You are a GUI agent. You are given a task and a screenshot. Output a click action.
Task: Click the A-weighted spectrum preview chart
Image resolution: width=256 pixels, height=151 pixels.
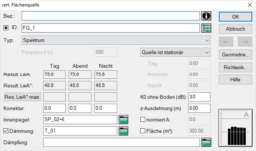tap(236, 128)
